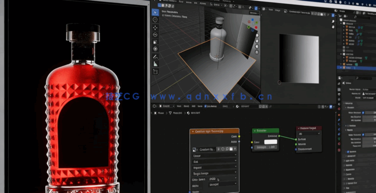Click the material breadcrumb item
376x193 pixels.
(x=193, y=112)
